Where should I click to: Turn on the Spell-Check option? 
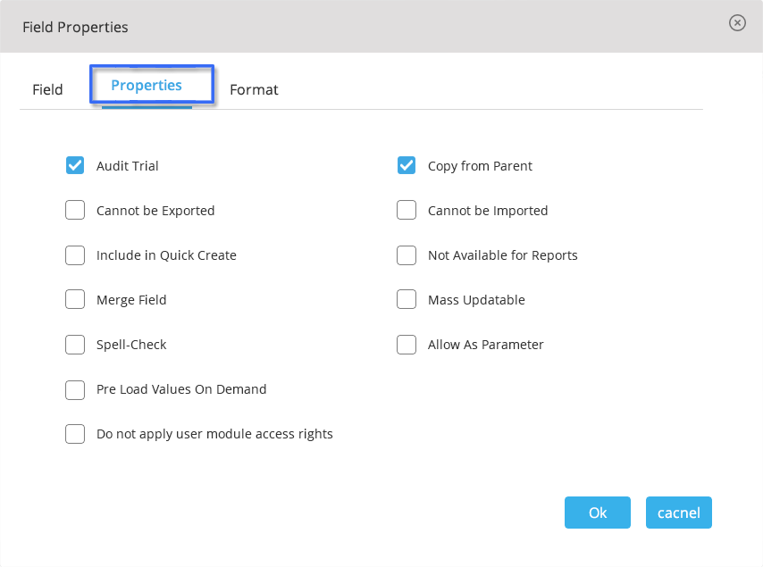75,345
